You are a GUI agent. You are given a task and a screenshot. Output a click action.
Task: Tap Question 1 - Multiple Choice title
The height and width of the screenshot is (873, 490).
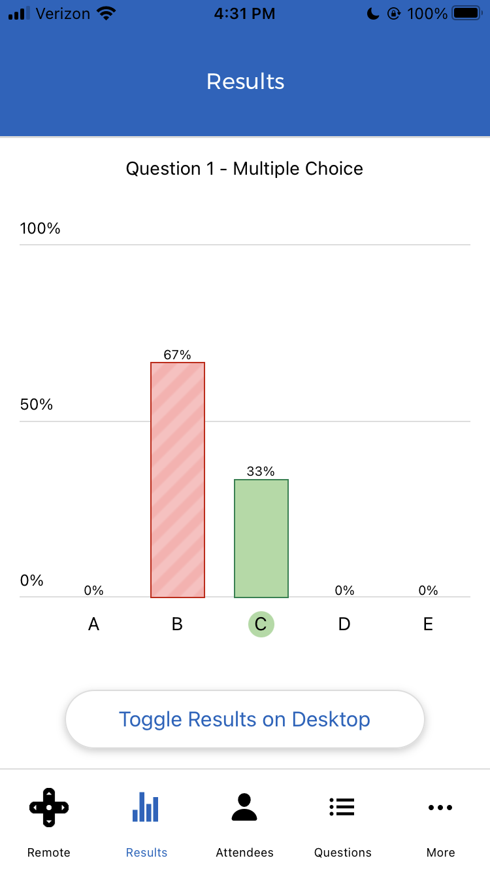(244, 169)
